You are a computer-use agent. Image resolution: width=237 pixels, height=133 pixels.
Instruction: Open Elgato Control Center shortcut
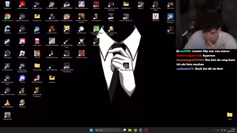tap(7, 91)
